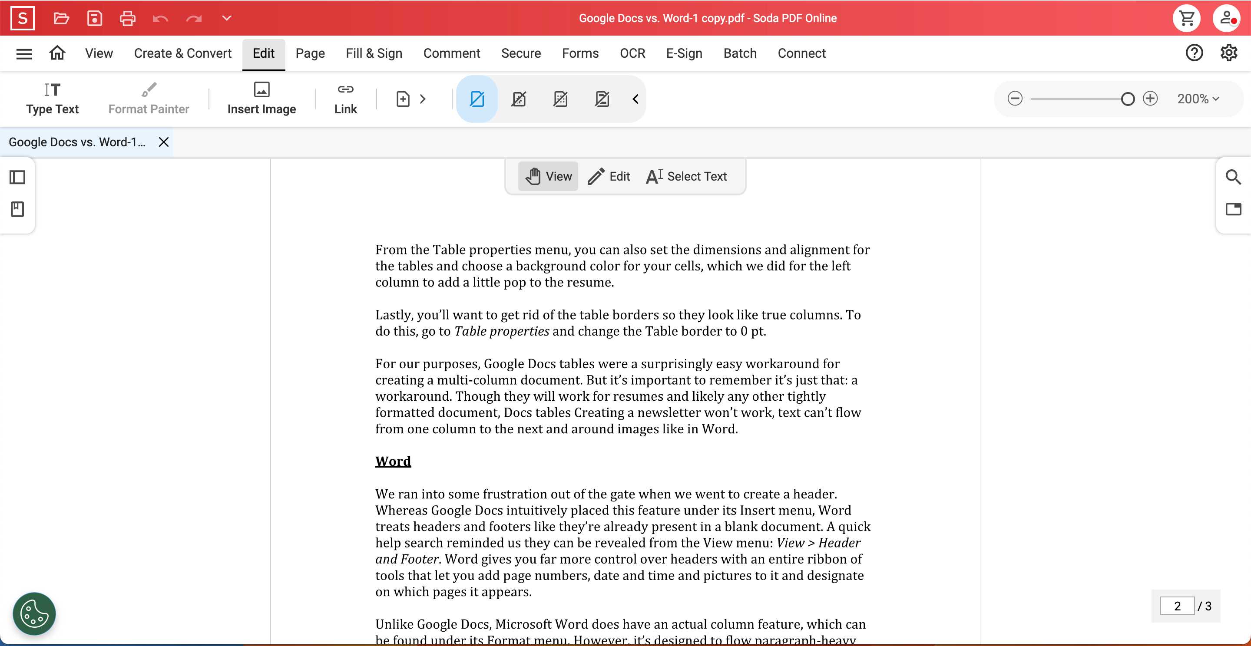This screenshot has height=646, width=1251.
Task: Click Insert Image in the toolbar
Action: coord(262,99)
